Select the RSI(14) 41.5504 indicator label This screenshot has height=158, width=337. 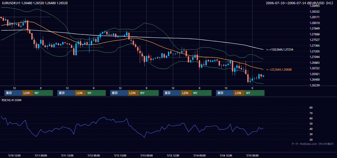click(12, 100)
